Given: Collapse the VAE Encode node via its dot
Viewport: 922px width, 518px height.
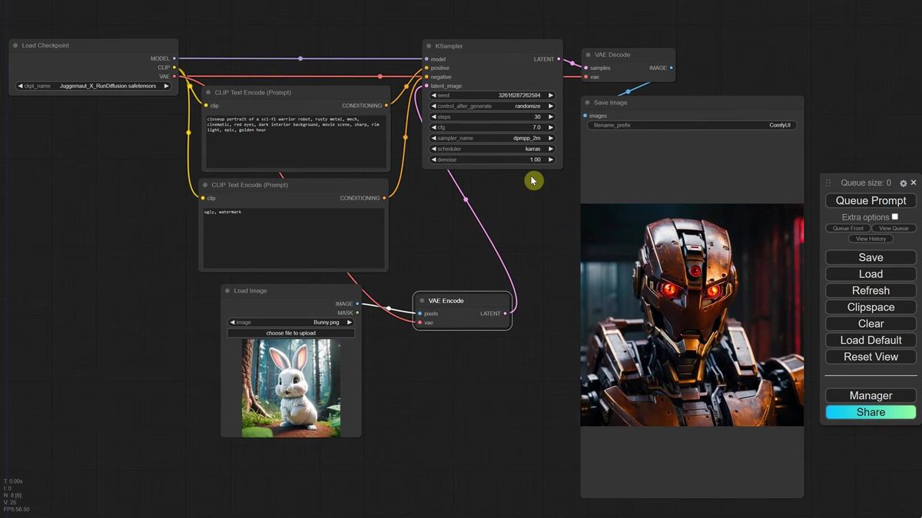Looking at the screenshot, I should point(422,301).
